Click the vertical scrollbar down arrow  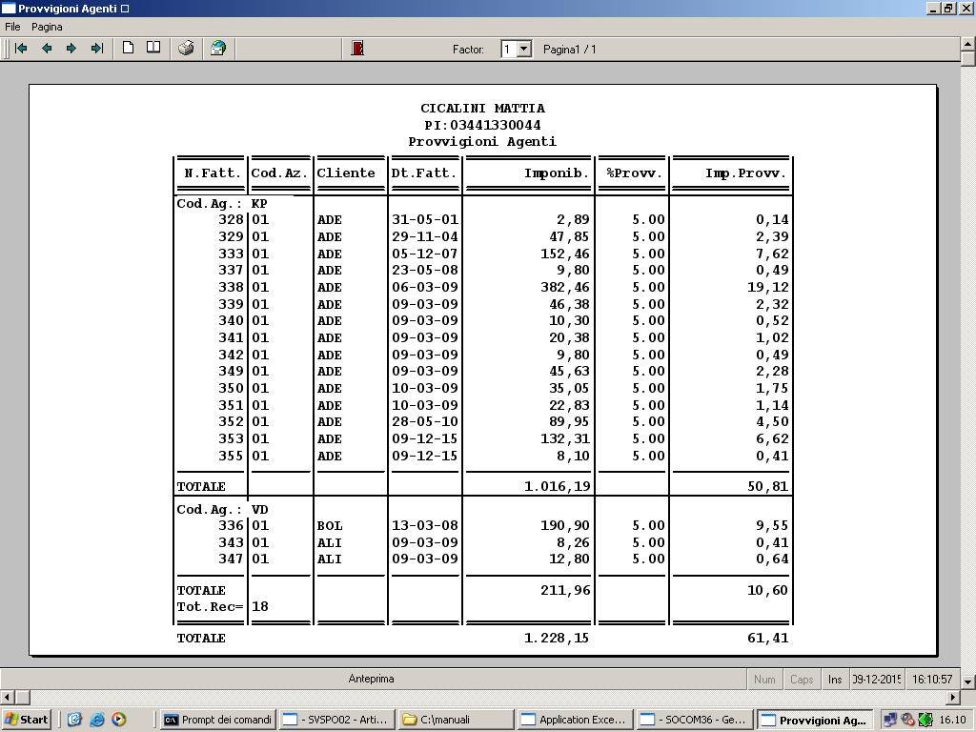[968, 681]
